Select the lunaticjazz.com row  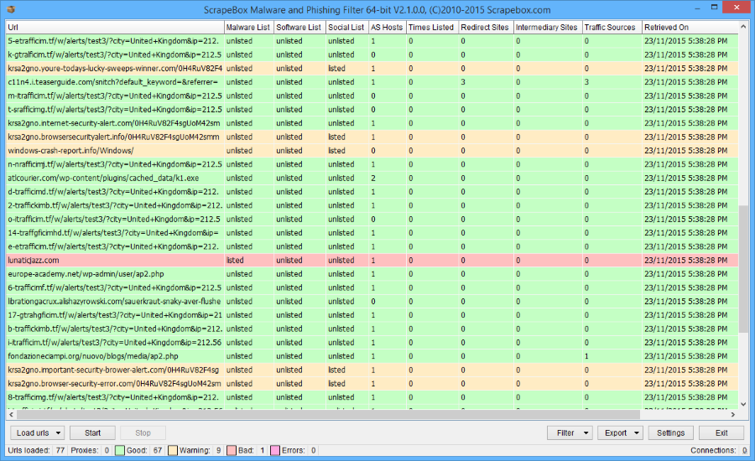[372, 261]
